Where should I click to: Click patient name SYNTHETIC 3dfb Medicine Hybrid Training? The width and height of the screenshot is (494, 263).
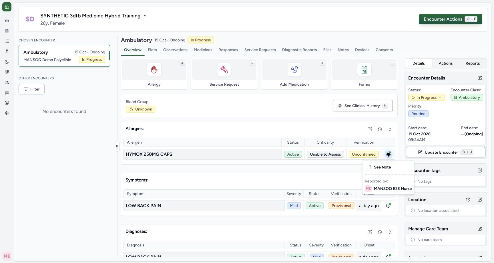point(90,16)
